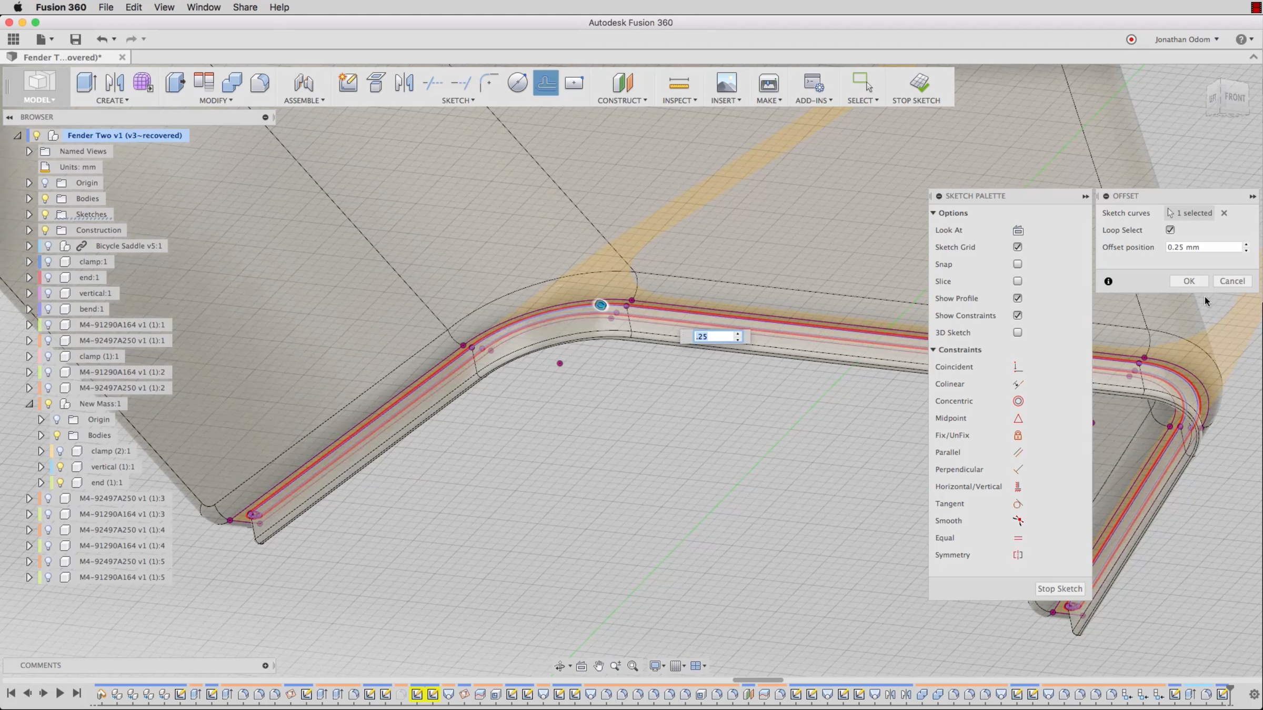Click the Offset position value field
This screenshot has width=1263, height=710.
coord(1203,247)
